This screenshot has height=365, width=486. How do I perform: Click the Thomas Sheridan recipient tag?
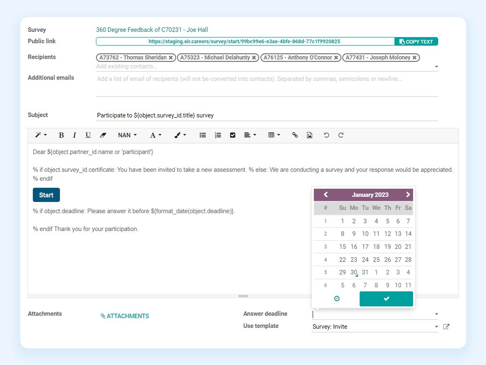(136, 58)
